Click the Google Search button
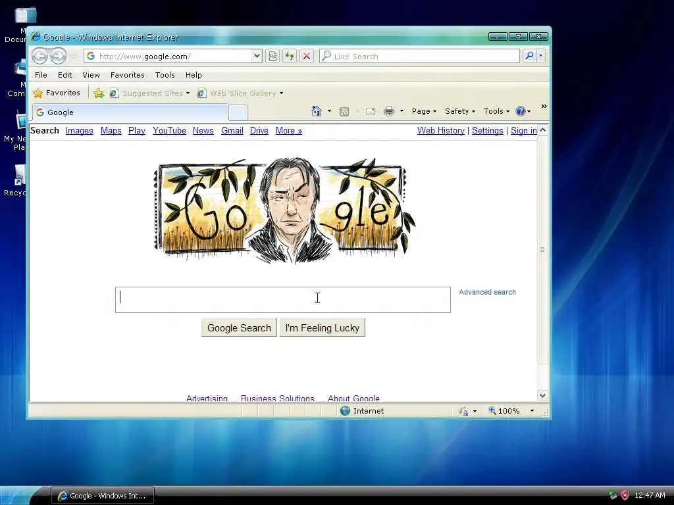The height and width of the screenshot is (505, 674). pyautogui.click(x=239, y=327)
